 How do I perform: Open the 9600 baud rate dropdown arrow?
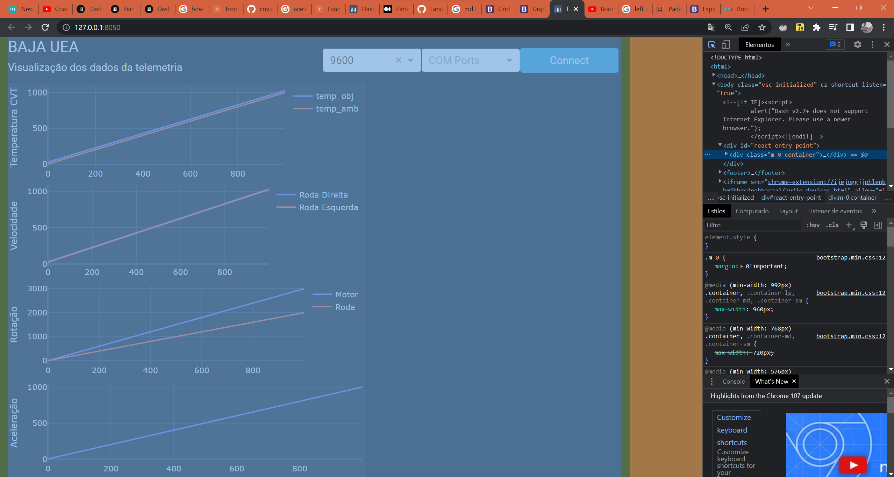pyautogui.click(x=411, y=60)
